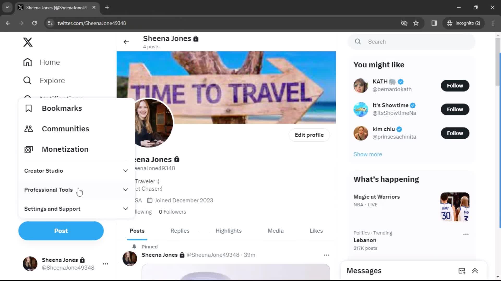Select the Replies tab on profile
Viewport: 501px width, 281px height.
tap(180, 231)
